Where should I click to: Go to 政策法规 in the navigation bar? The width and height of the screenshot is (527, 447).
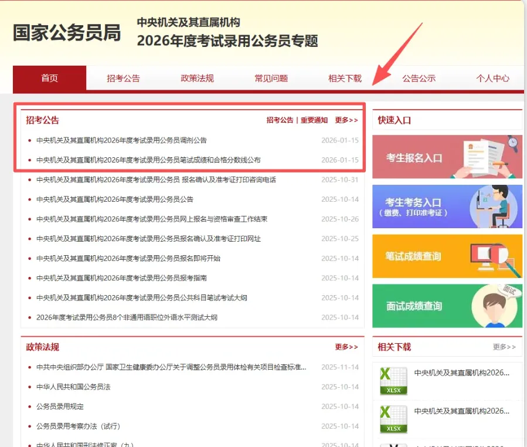[198, 79]
